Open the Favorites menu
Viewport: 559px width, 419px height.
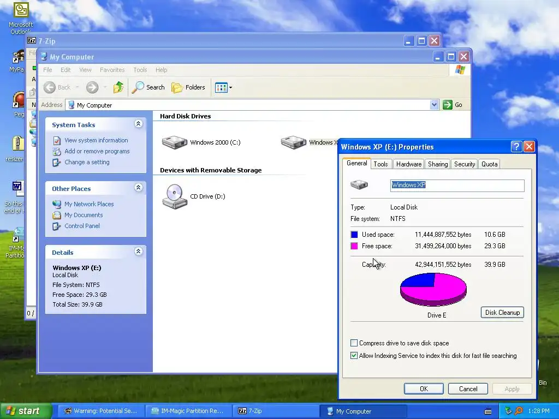tap(112, 70)
